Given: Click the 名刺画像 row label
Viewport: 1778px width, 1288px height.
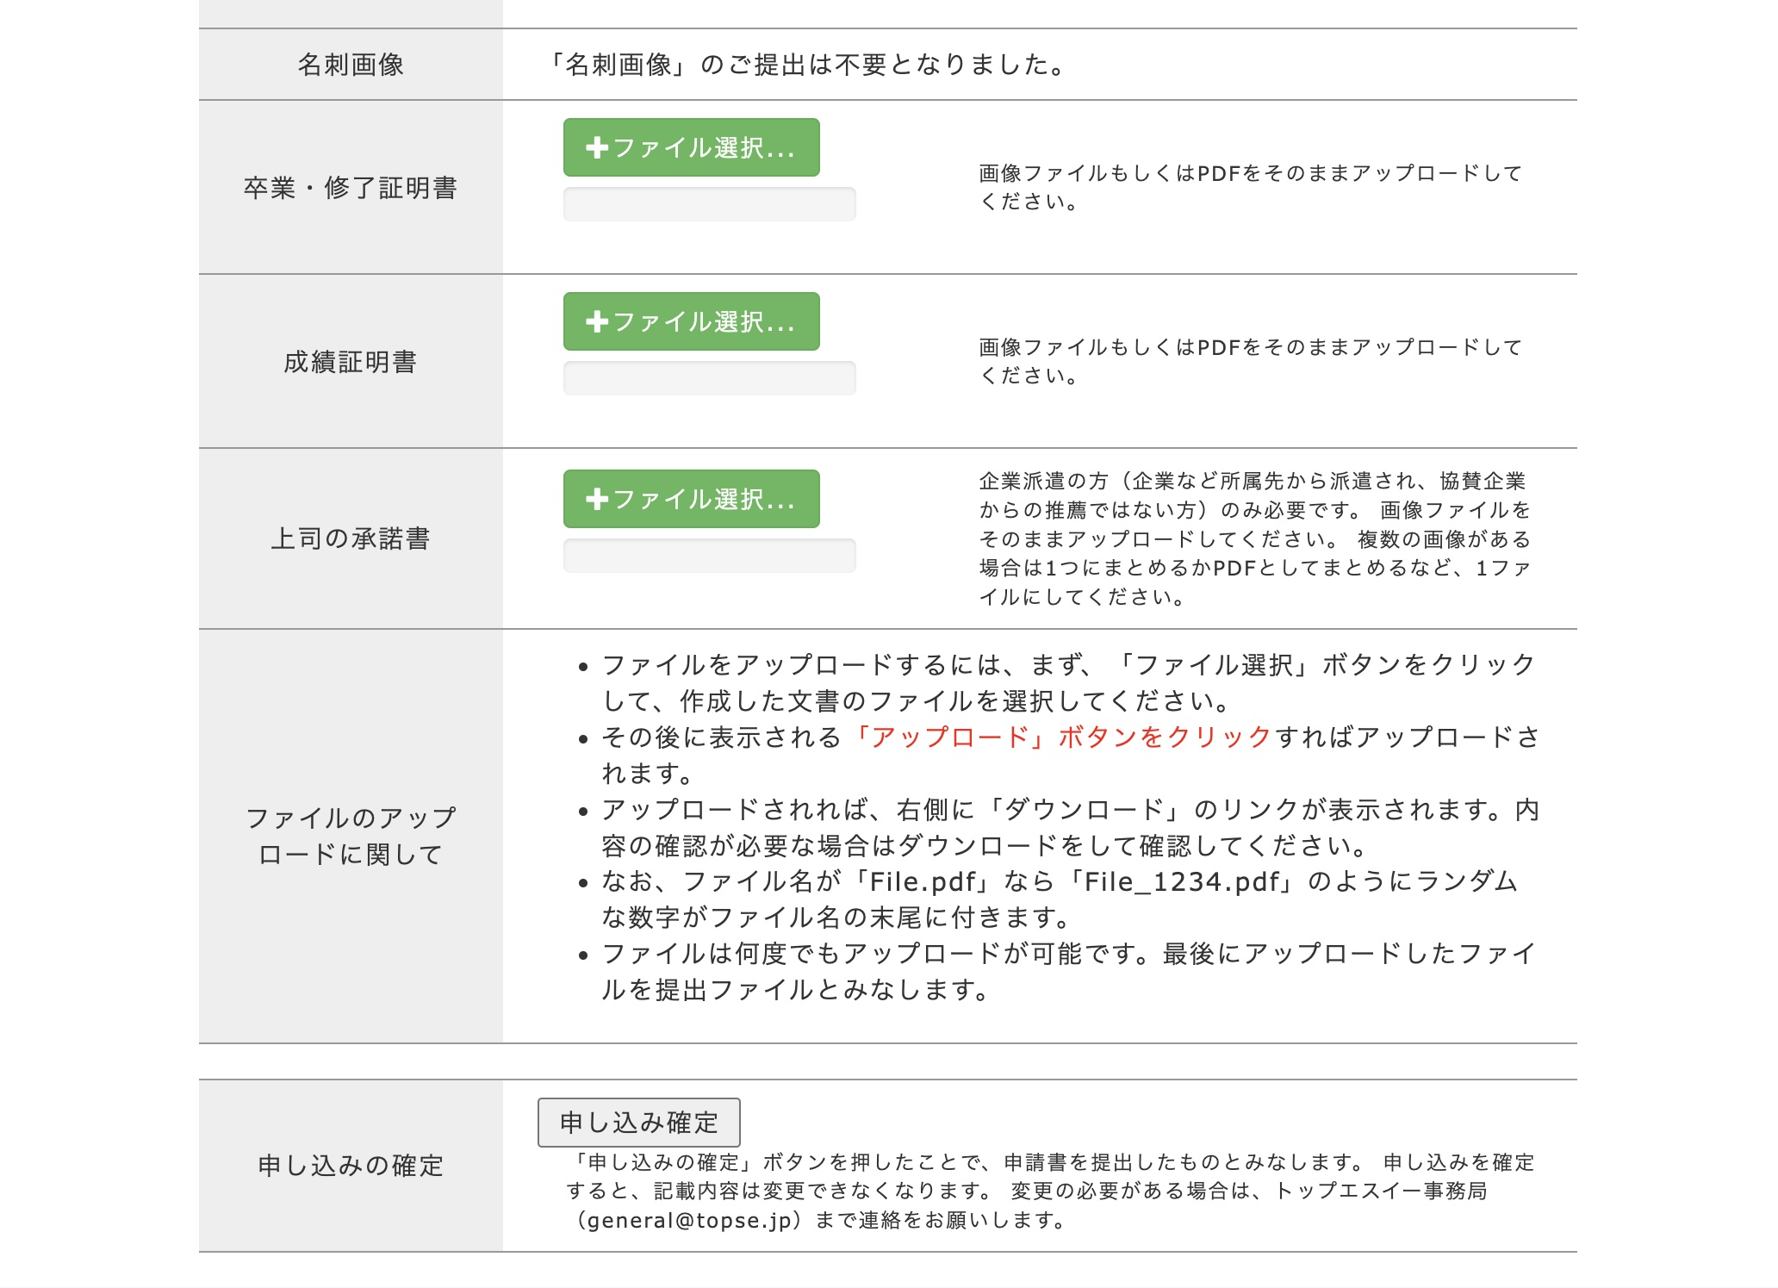Looking at the screenshot, I should [x=351, y=65].
